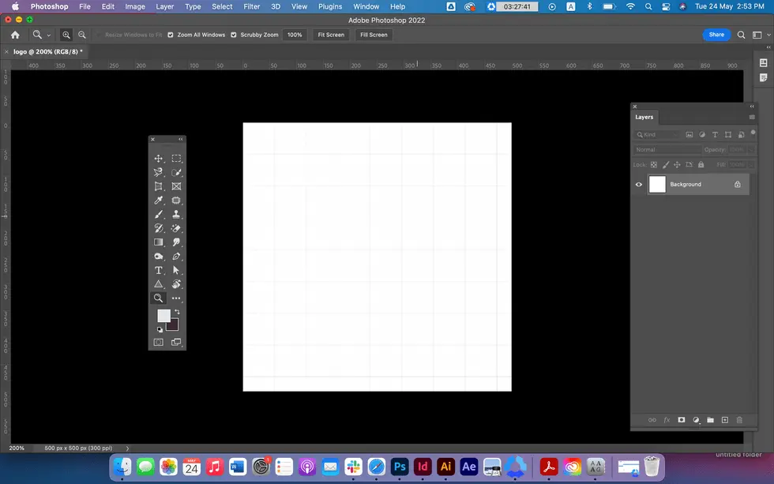Create a new layer from Layers panel
Viewport: 774px width, 484px height.
point(724,420)
